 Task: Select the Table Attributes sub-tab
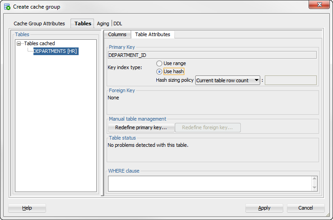pyautogui.click(x=153, y=34)
